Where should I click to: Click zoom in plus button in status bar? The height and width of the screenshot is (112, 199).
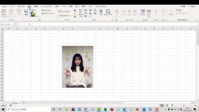pyautogui.click(x=192, y=105)
